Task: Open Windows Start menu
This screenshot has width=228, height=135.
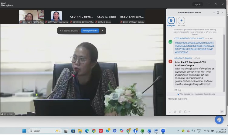Action: click(24, 131)
